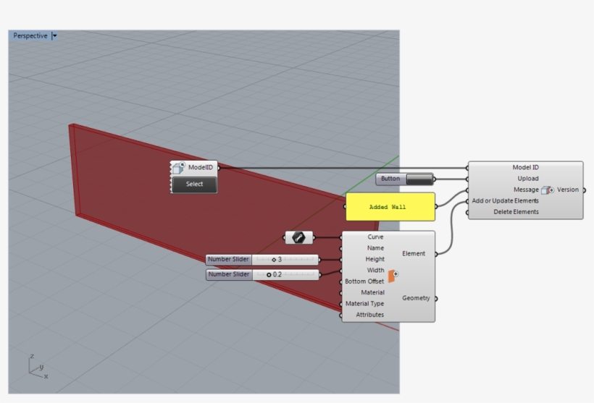Click the version upload component icon

click(x=548, y=190)
